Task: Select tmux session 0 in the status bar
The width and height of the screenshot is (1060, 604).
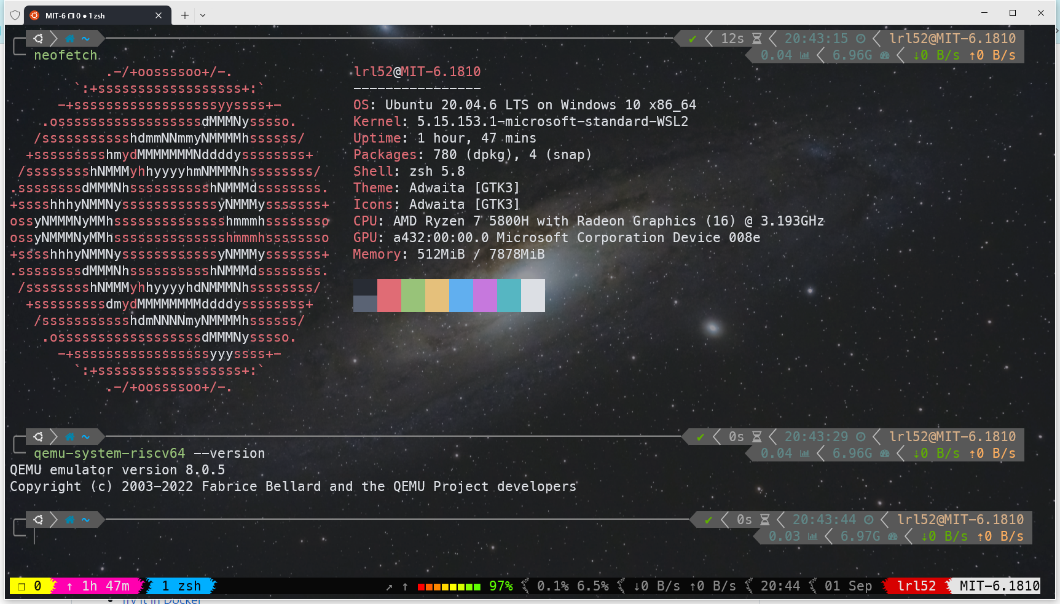Action: (x=29, y=586)
